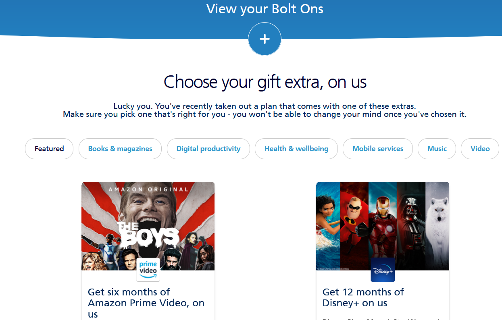502x320 pixels.
Task: View Health & wellbeing extras
Action: 296,149
